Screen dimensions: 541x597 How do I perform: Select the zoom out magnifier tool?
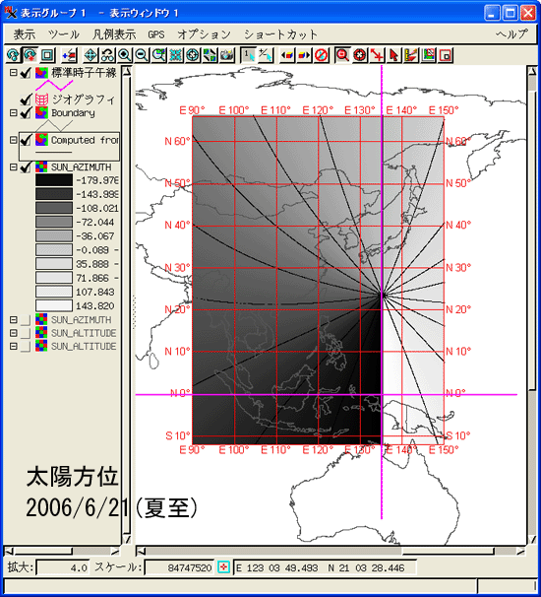142,55
